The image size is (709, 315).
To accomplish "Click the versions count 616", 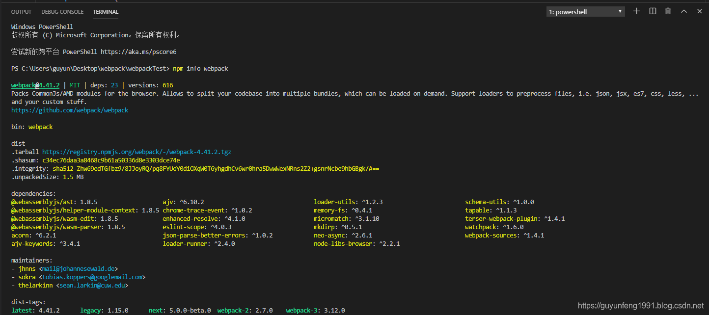I will [167, 85].
